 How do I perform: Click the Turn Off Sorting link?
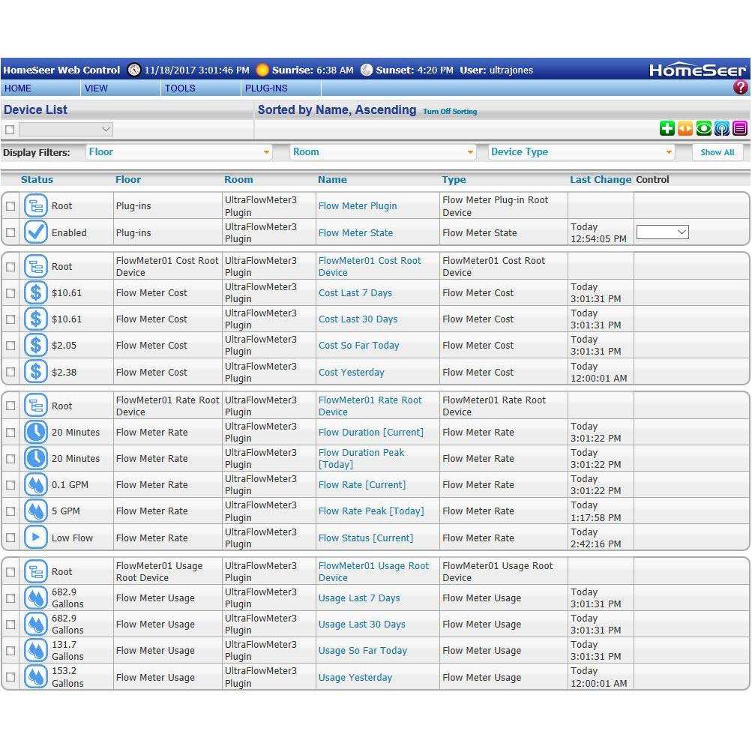click(450, 112)
